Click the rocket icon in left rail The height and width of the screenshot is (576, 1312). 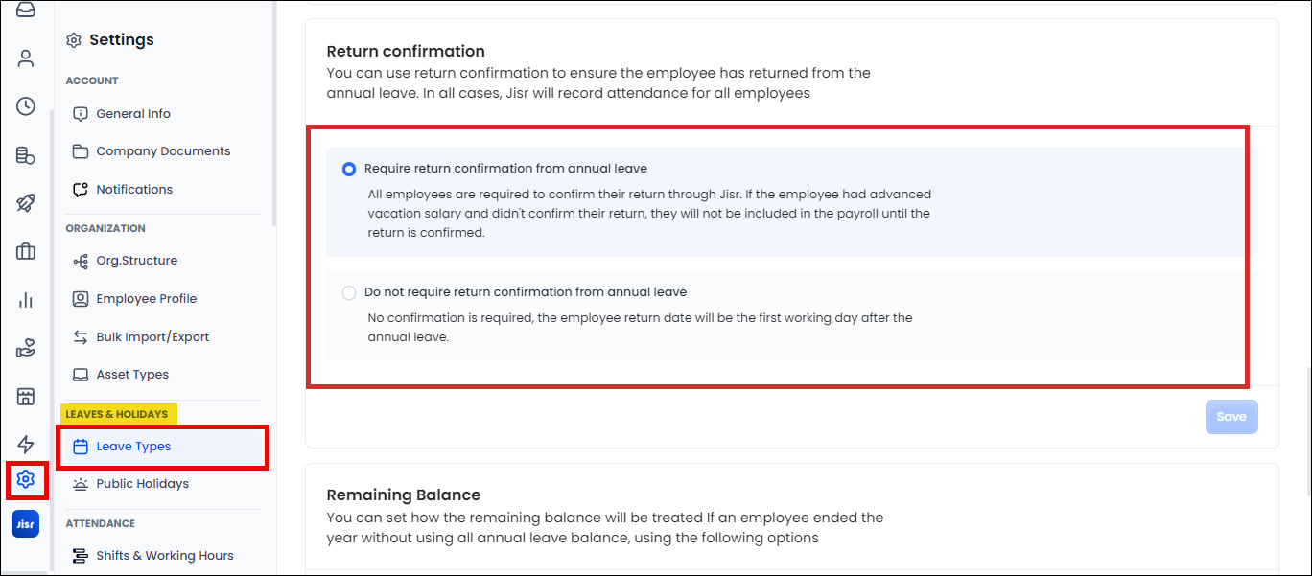(26, 203)
